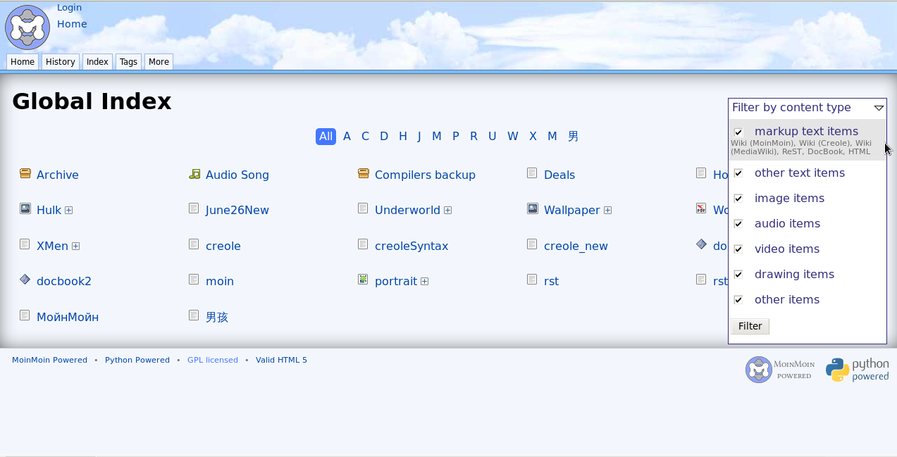Open the History tab

point(61,62)
